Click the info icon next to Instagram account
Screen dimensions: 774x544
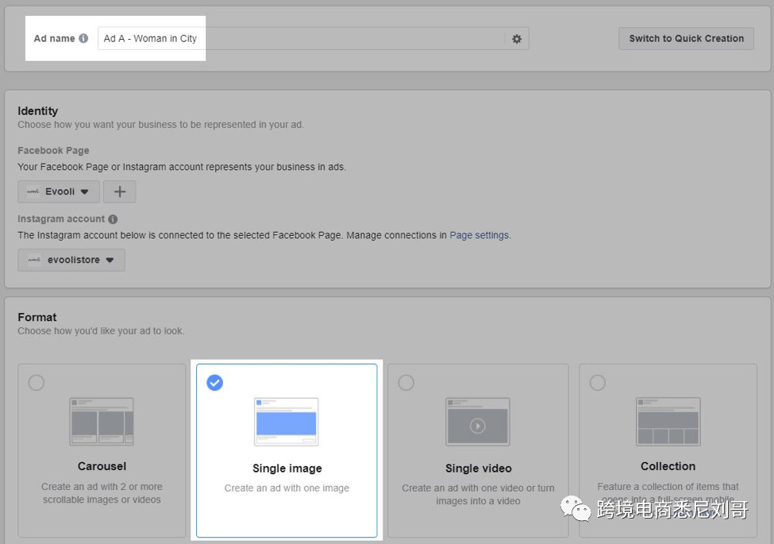113,219
